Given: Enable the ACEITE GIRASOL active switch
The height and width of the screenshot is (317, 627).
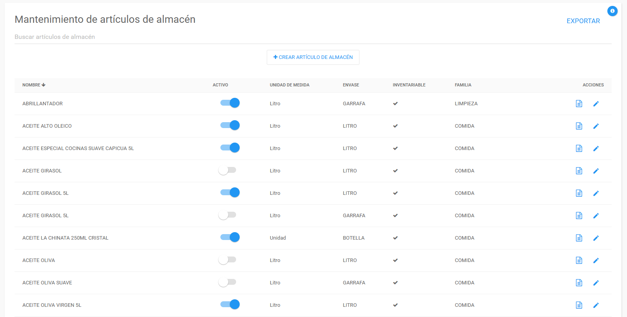Looking at the screenshot, I should pyautogui.click(x=227, y=170).
